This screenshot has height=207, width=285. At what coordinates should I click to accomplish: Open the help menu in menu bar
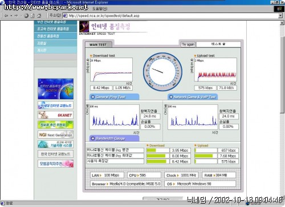[100, 9]
